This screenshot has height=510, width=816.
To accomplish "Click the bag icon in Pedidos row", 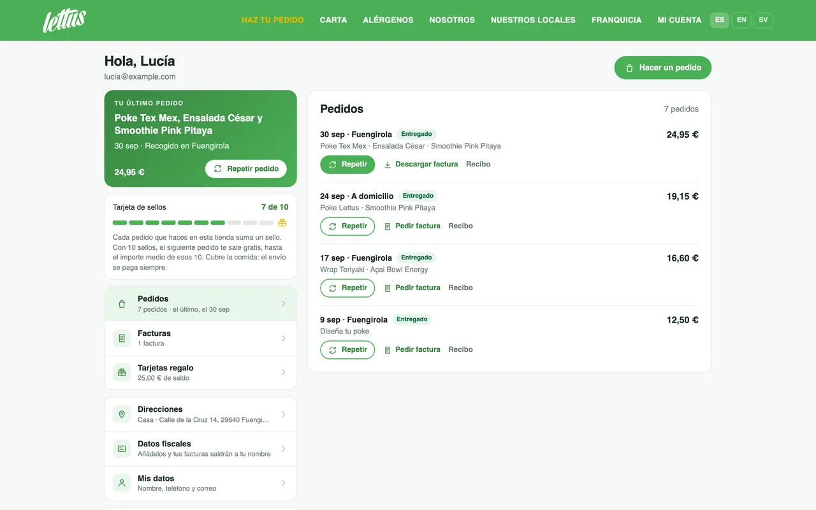I will coord(122,304).
